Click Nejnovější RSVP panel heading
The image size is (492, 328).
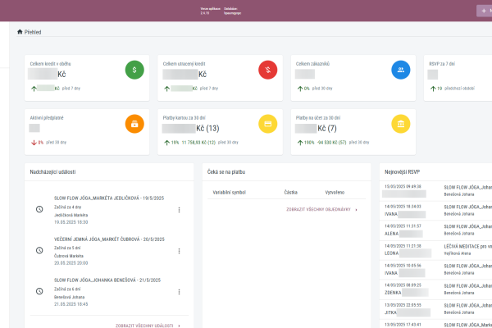(x=402, y=172)
